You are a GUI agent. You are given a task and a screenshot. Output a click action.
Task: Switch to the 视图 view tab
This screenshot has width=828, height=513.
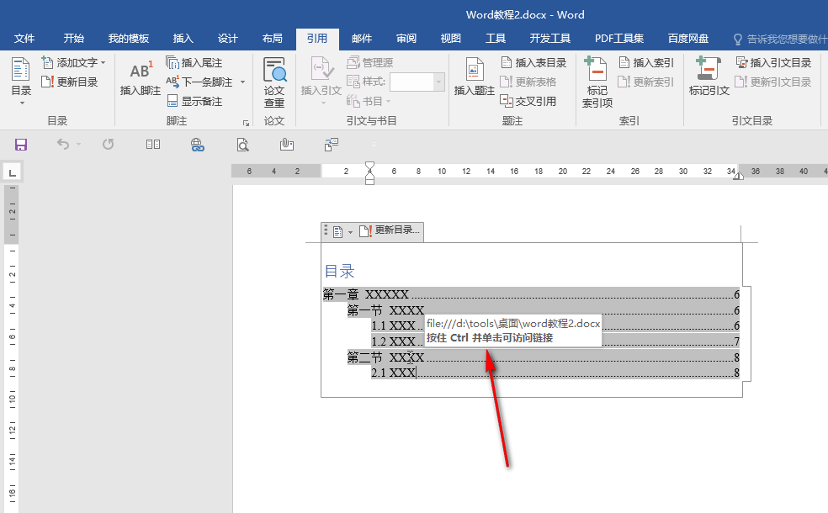coord(451,39)
